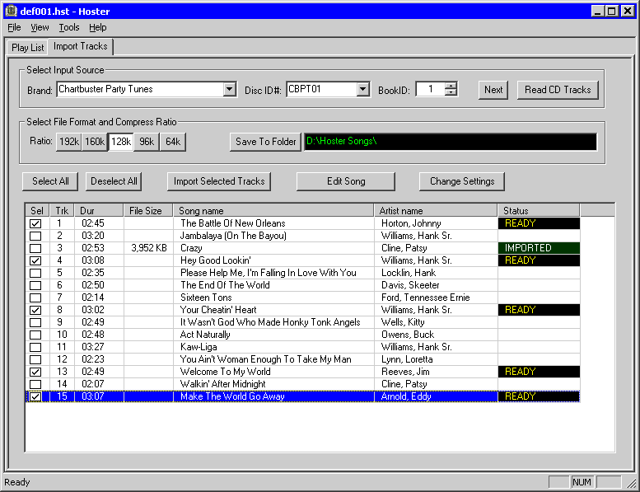Click Import Selected Tracks button
640x492 pixels.
point(219,181)
